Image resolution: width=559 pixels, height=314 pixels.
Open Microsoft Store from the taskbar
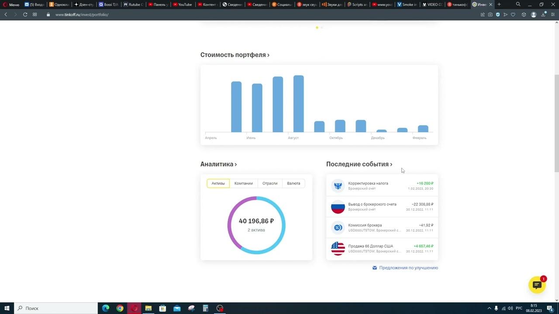162,308
